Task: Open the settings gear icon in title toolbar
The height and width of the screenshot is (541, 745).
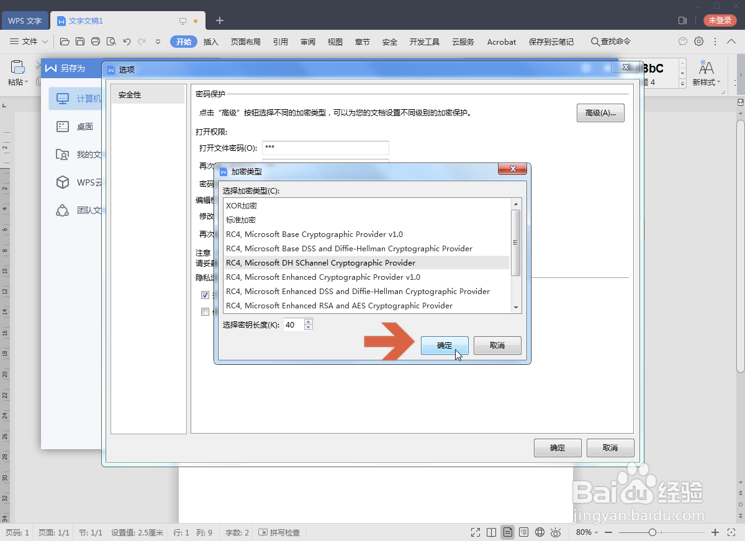Action: 699,42
